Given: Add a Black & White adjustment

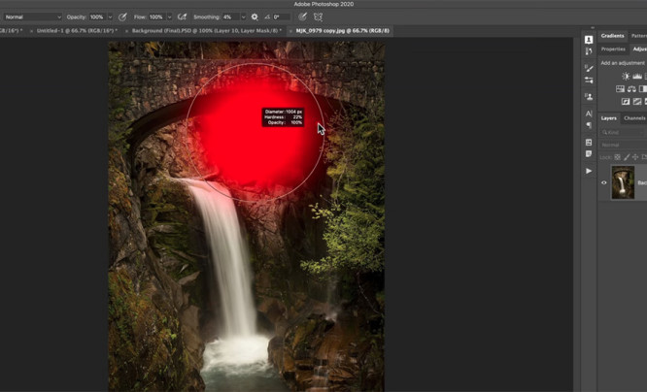Looking at the screenshot, I should pyautogui.click(x=643, y=88).
